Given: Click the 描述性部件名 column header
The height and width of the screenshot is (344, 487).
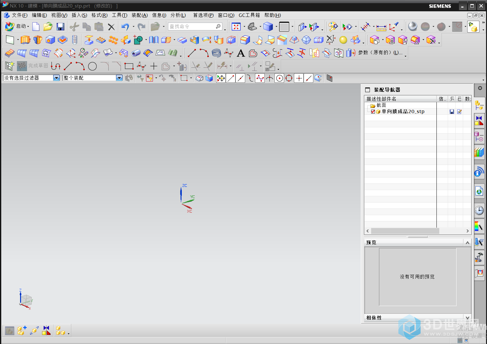Looking at the screenshot, I should click(x=400, y=99).
